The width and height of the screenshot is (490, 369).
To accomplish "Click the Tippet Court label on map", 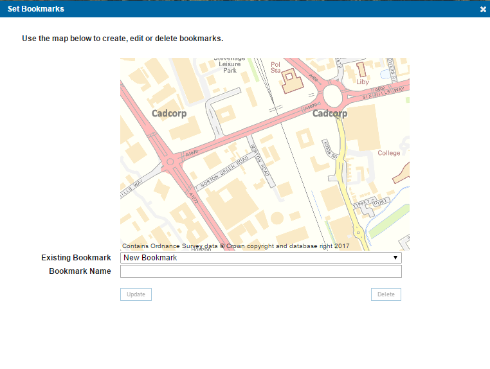I will tap(371, 202).
